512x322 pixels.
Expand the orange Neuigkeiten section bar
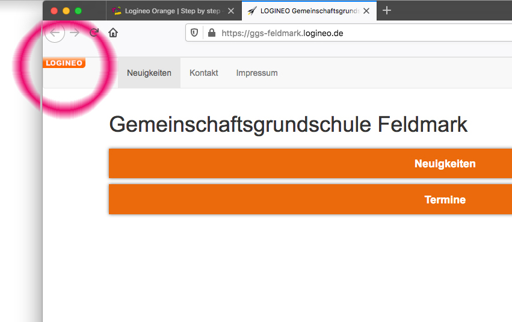pos(445,164)
